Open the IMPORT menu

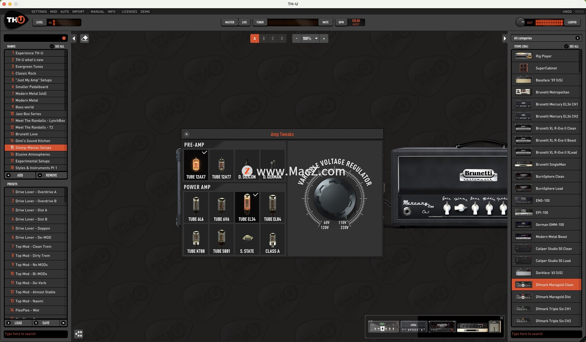(x=78, y=12)
